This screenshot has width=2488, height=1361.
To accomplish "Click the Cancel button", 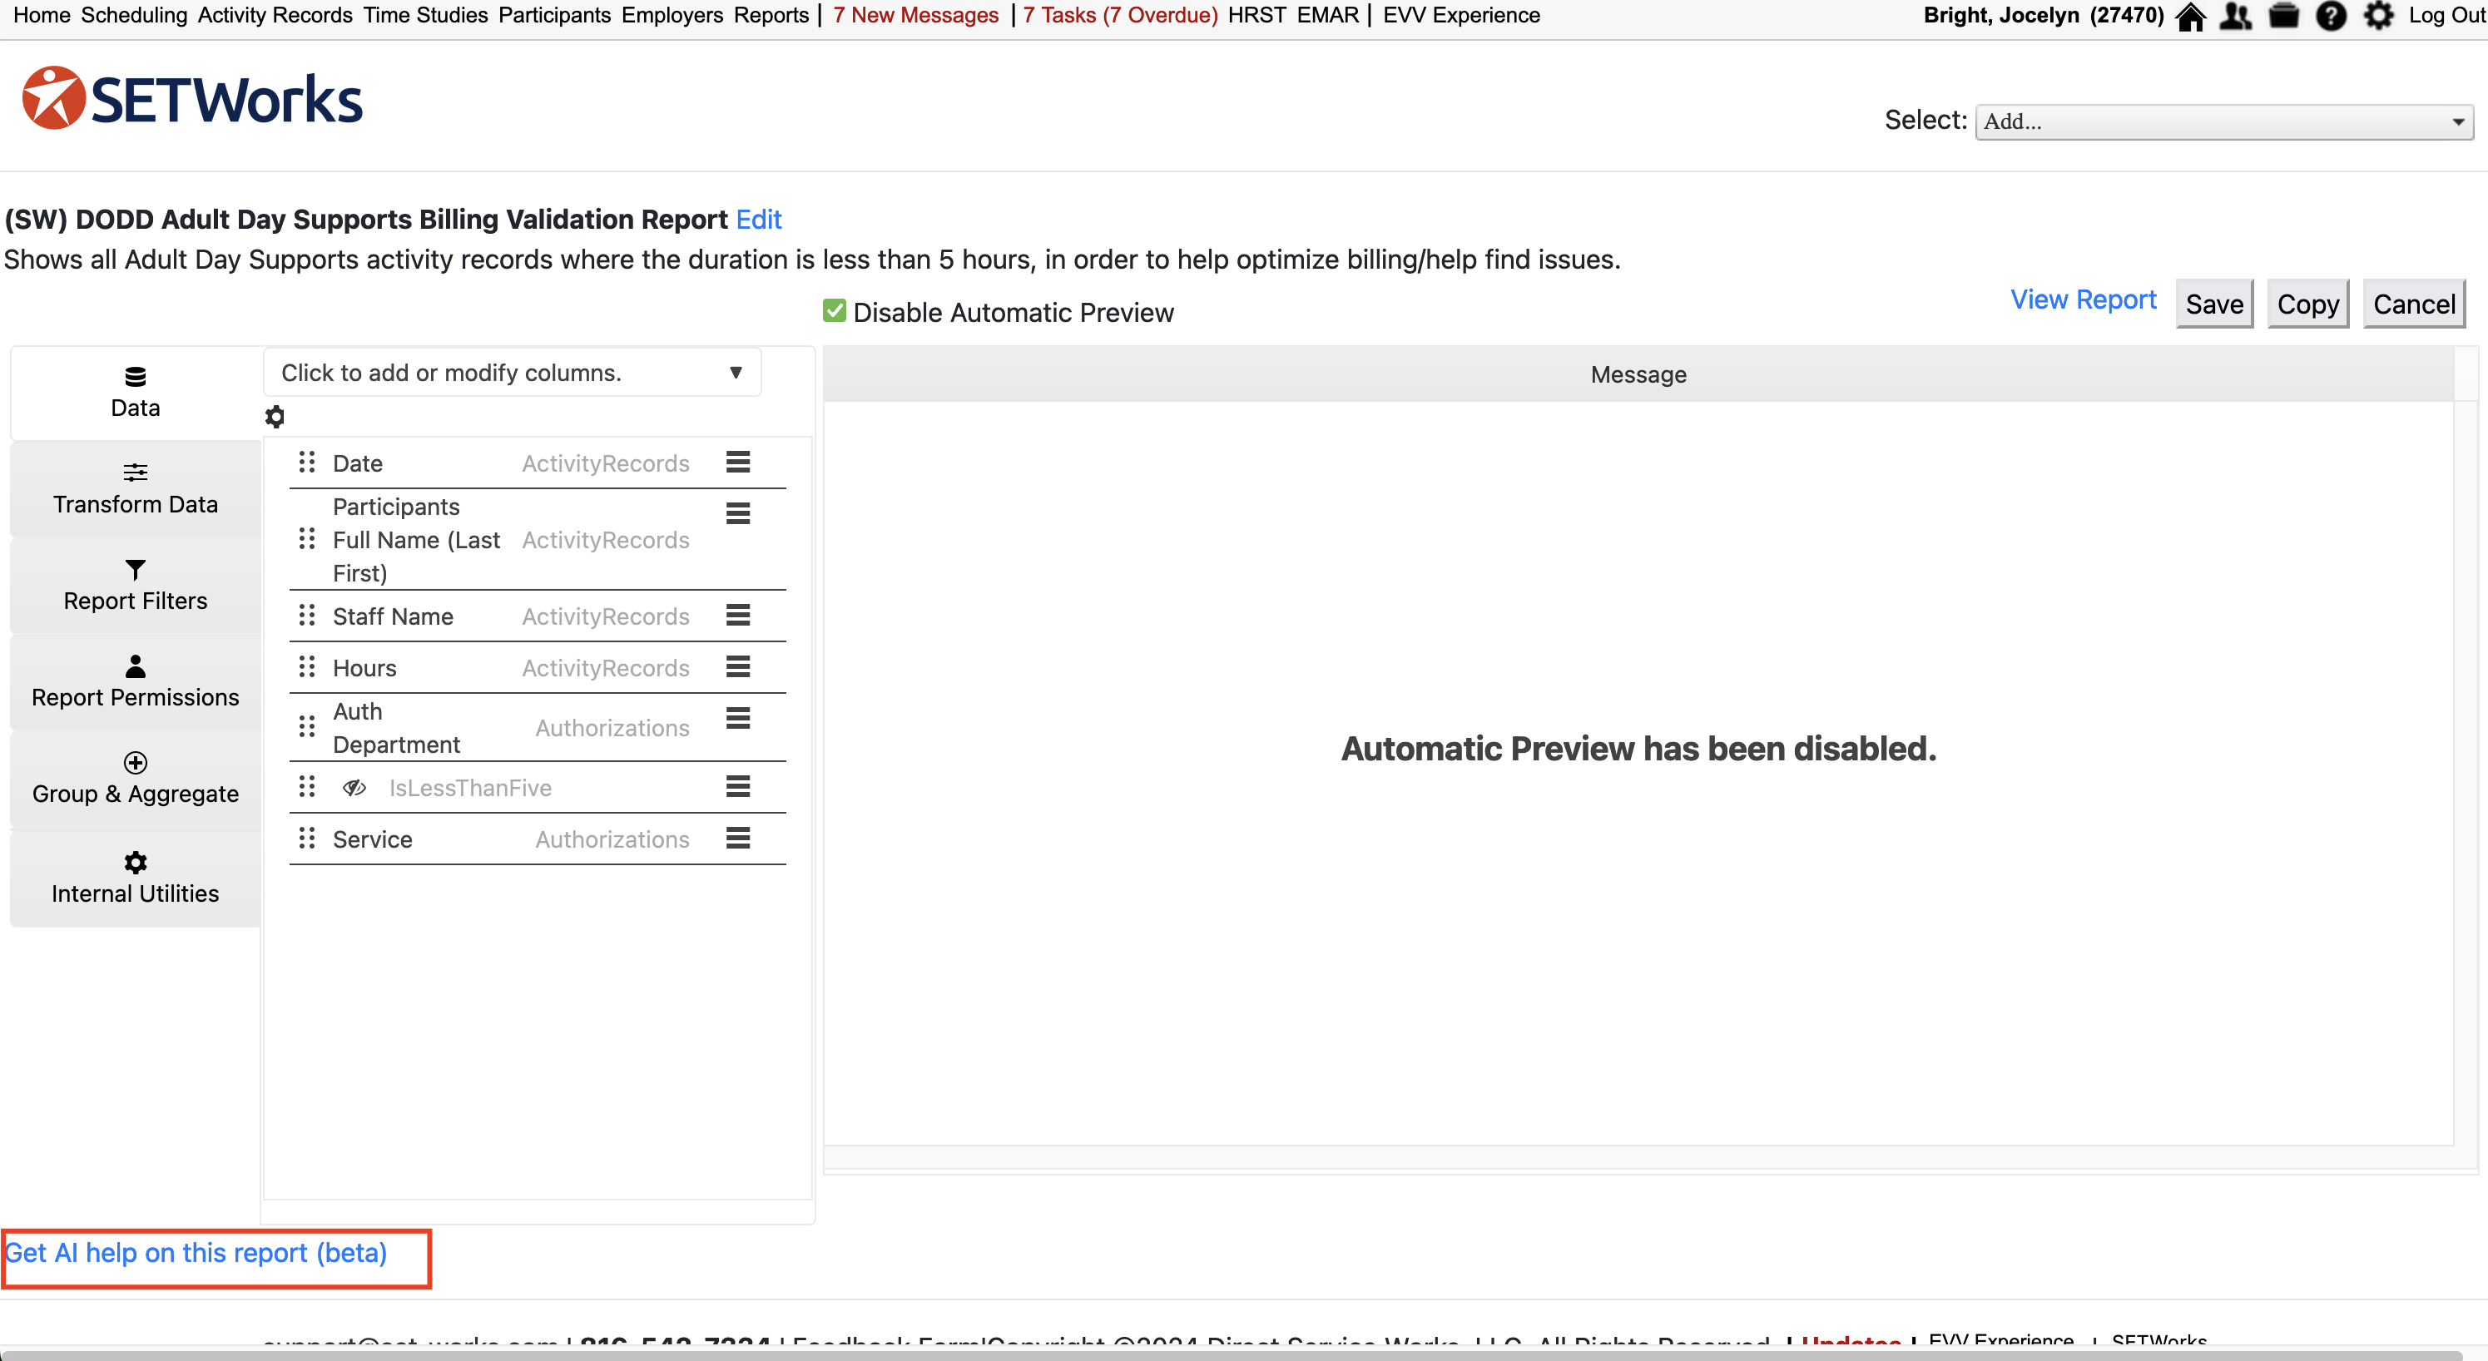I will click(x=2414, y=304).
